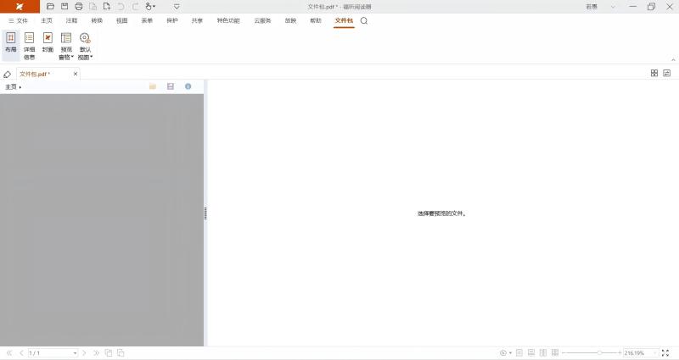Image resolution: width=679 pixels, height=360 pixels.
Task: Toggle the thumbnail grid view icon
Action: 654,74
